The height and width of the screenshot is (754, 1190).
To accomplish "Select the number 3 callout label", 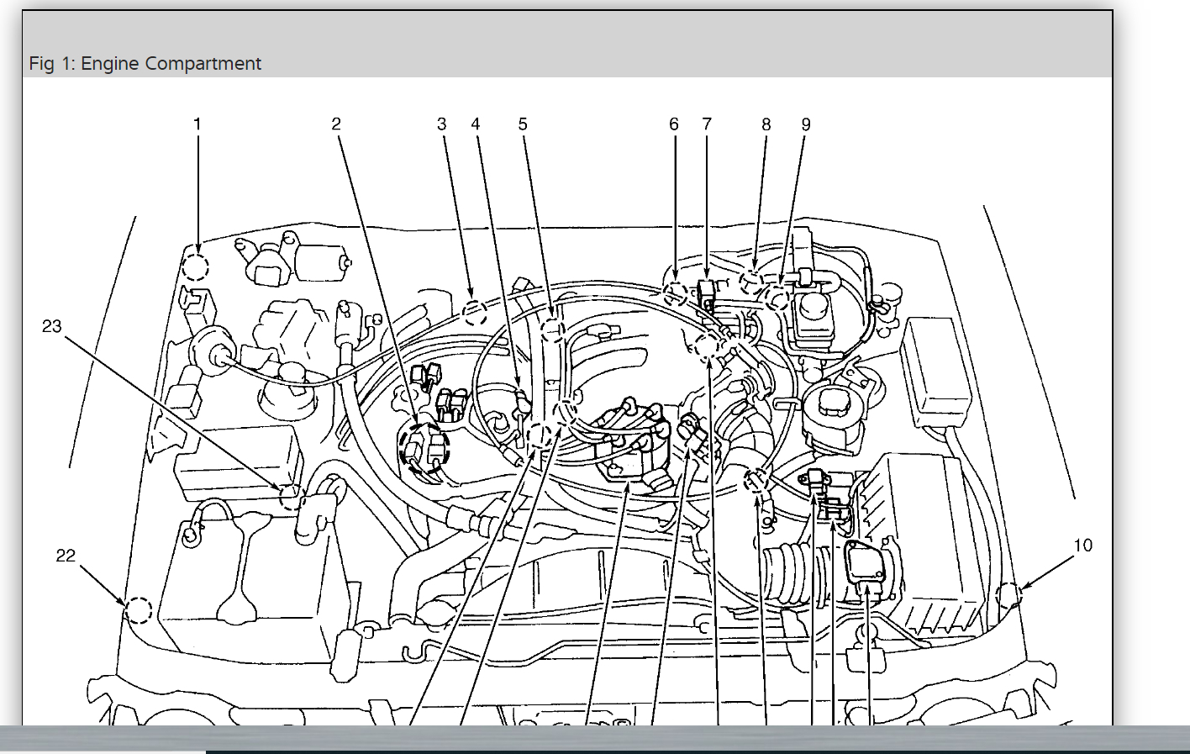I will (x=442, y=124).
